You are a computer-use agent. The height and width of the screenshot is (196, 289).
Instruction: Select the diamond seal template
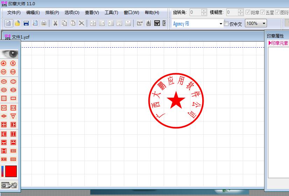4,116
